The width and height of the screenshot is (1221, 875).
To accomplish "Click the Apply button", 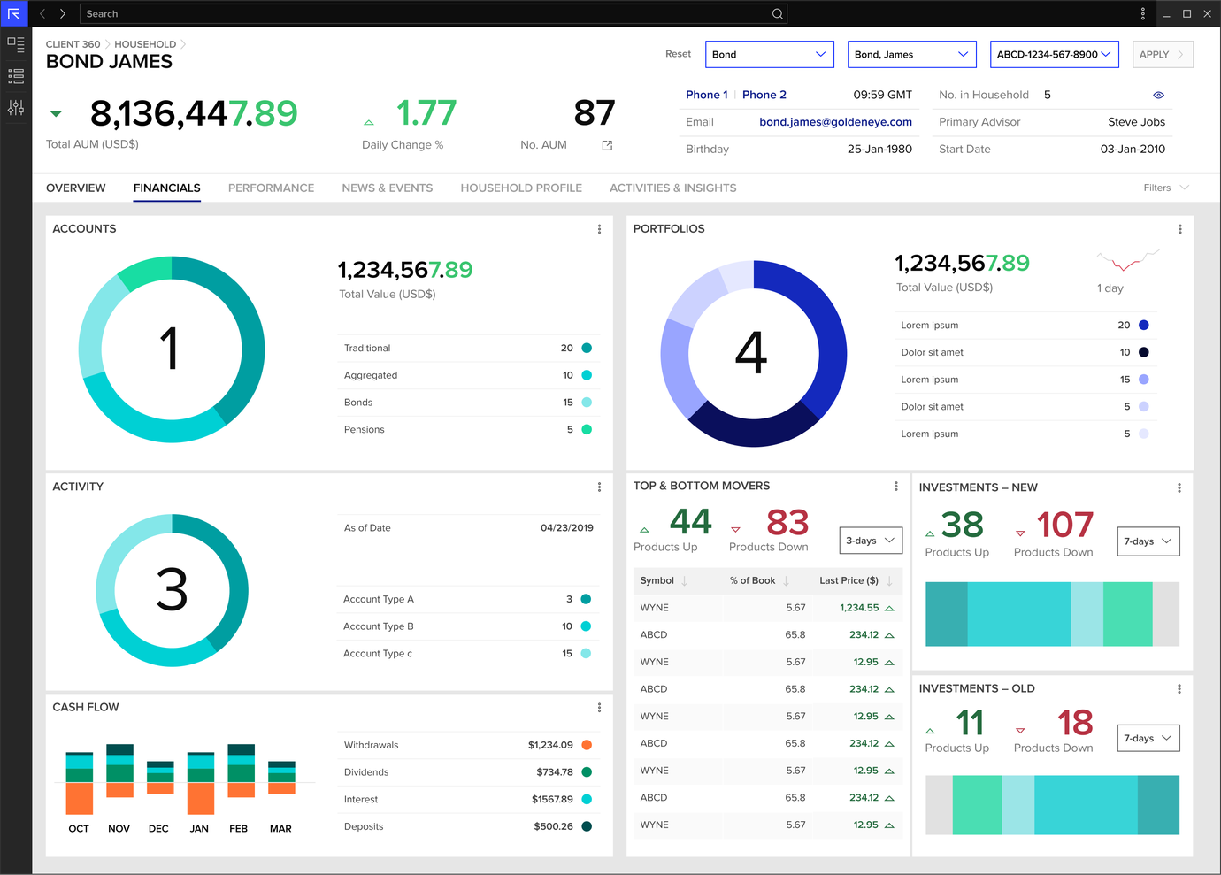I will [x=1163, y=54].
